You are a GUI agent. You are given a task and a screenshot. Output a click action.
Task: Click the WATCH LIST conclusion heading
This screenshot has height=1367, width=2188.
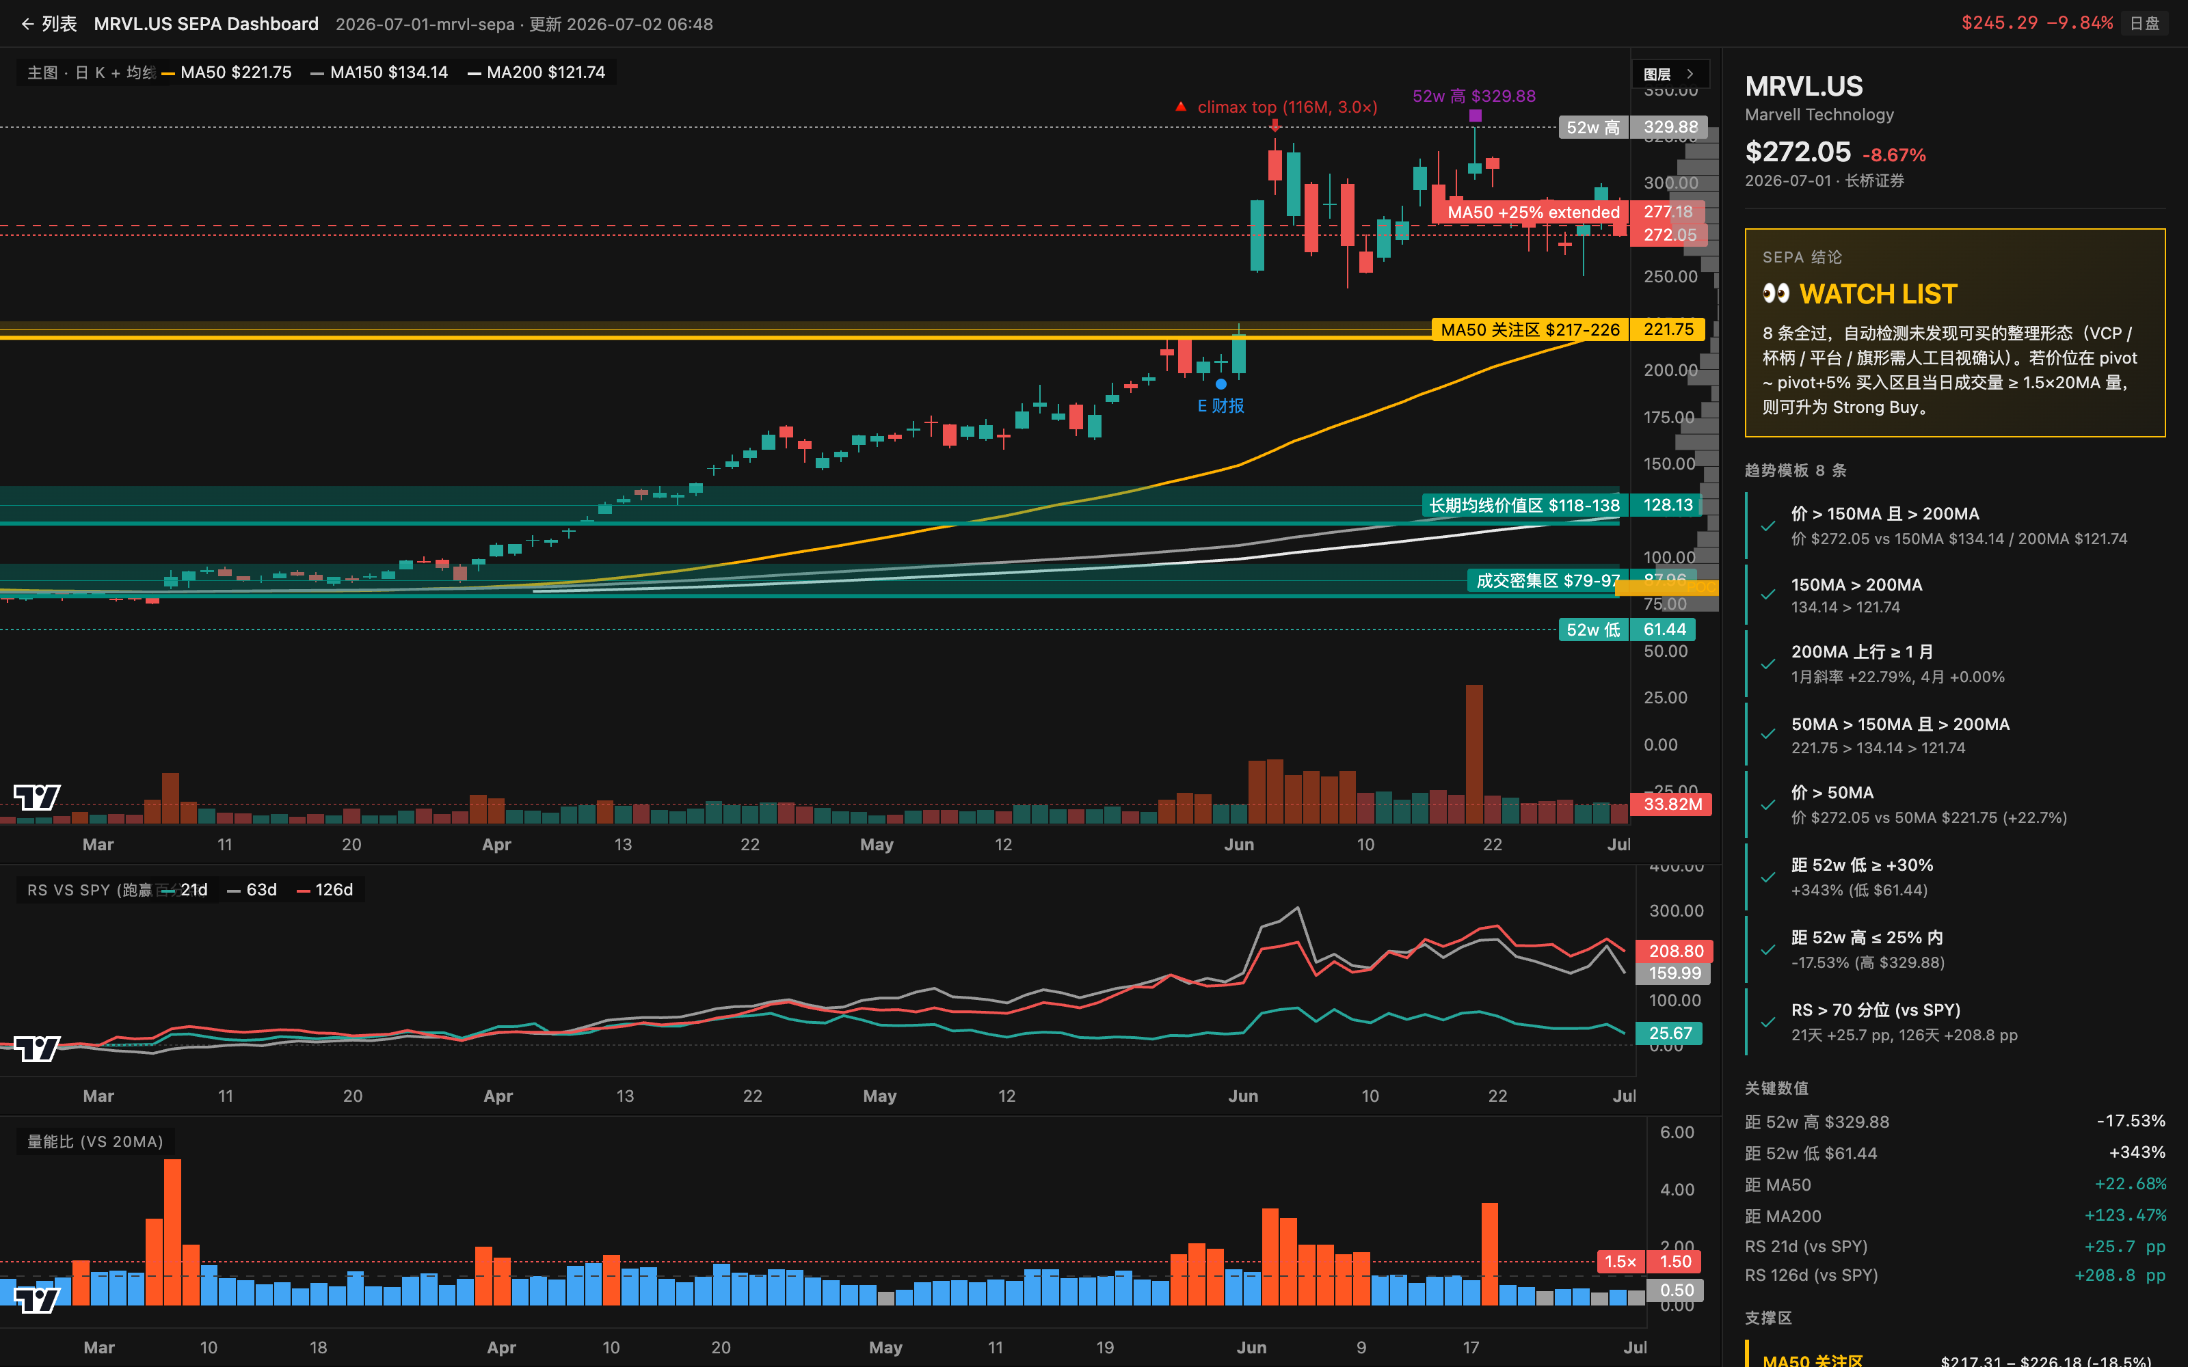coord(1878,294)
